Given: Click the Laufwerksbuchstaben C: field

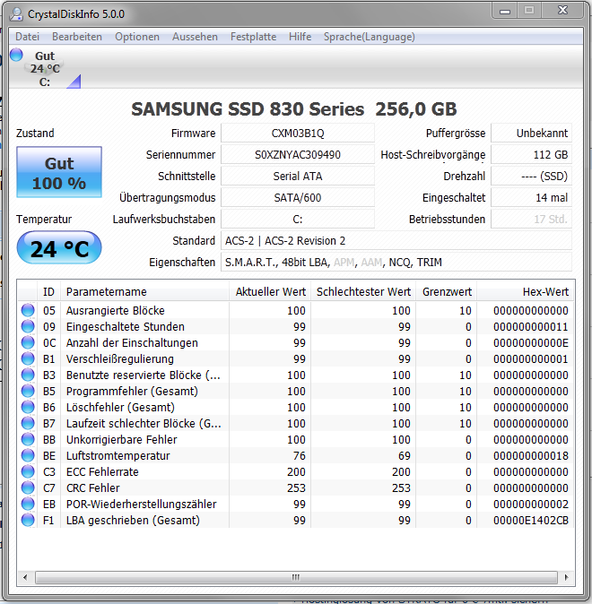Looking at the screenshot, I should [298, 220].
